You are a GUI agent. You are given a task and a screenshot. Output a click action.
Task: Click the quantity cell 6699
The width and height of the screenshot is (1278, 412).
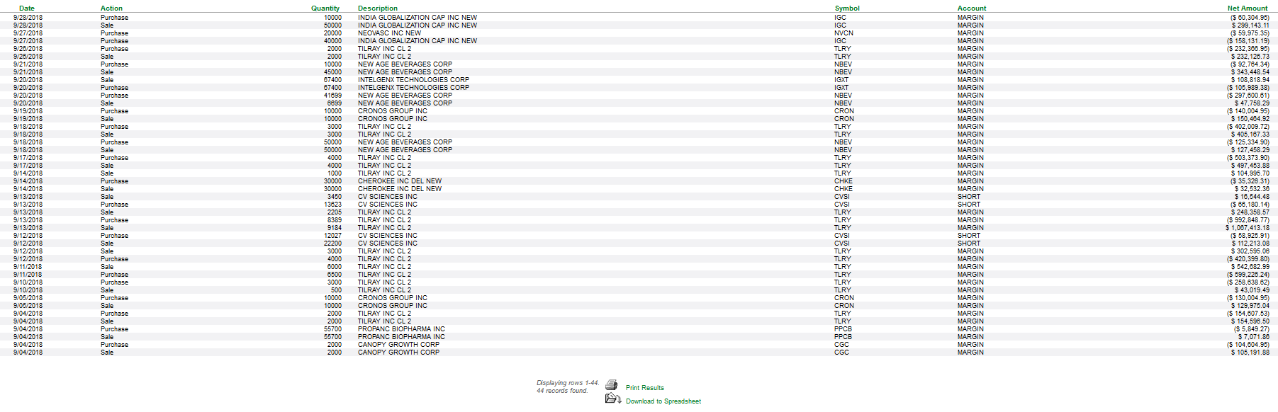[x=334, y=103]
